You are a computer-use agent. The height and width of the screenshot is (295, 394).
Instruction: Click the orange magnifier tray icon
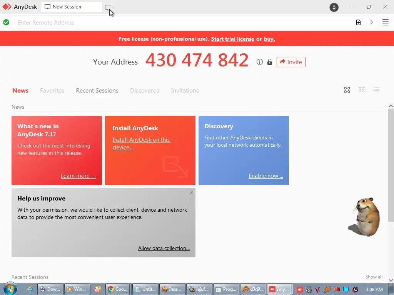coord(327,290)
